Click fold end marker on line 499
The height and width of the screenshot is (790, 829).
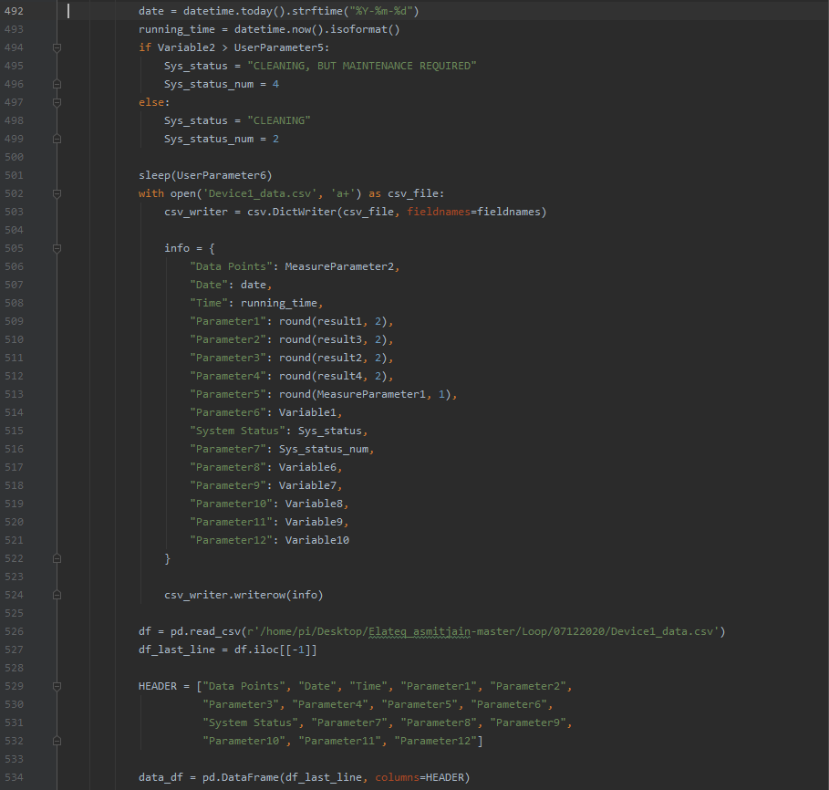(x=57, y=139)
